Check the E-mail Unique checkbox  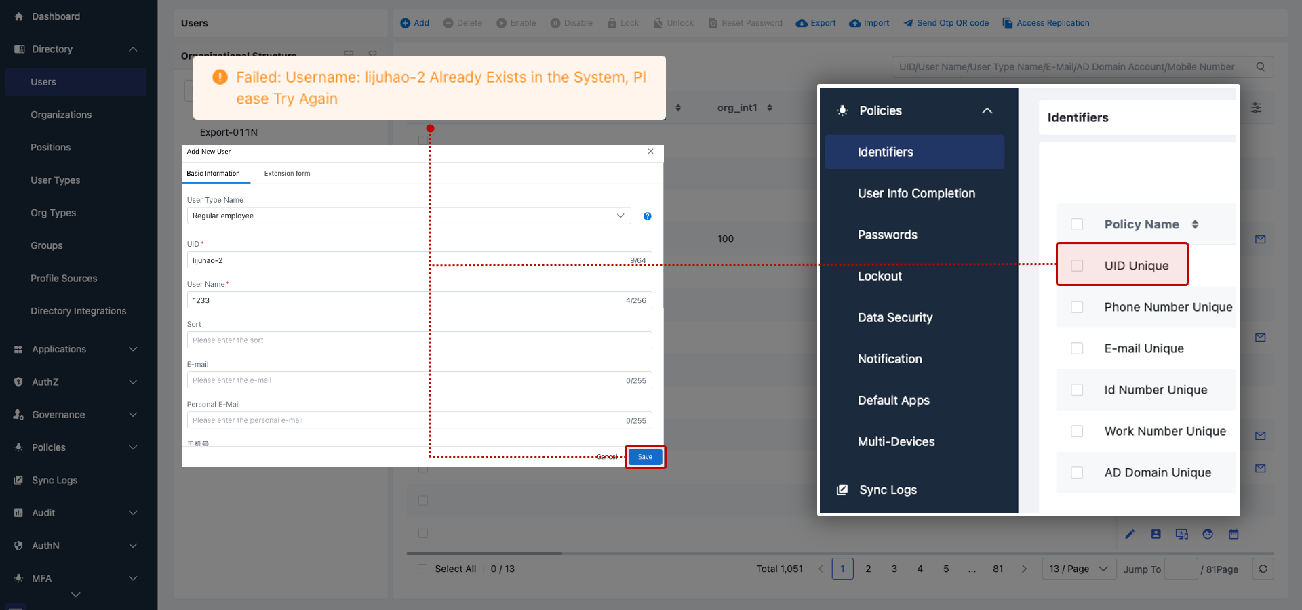[x=1077, y=348]
